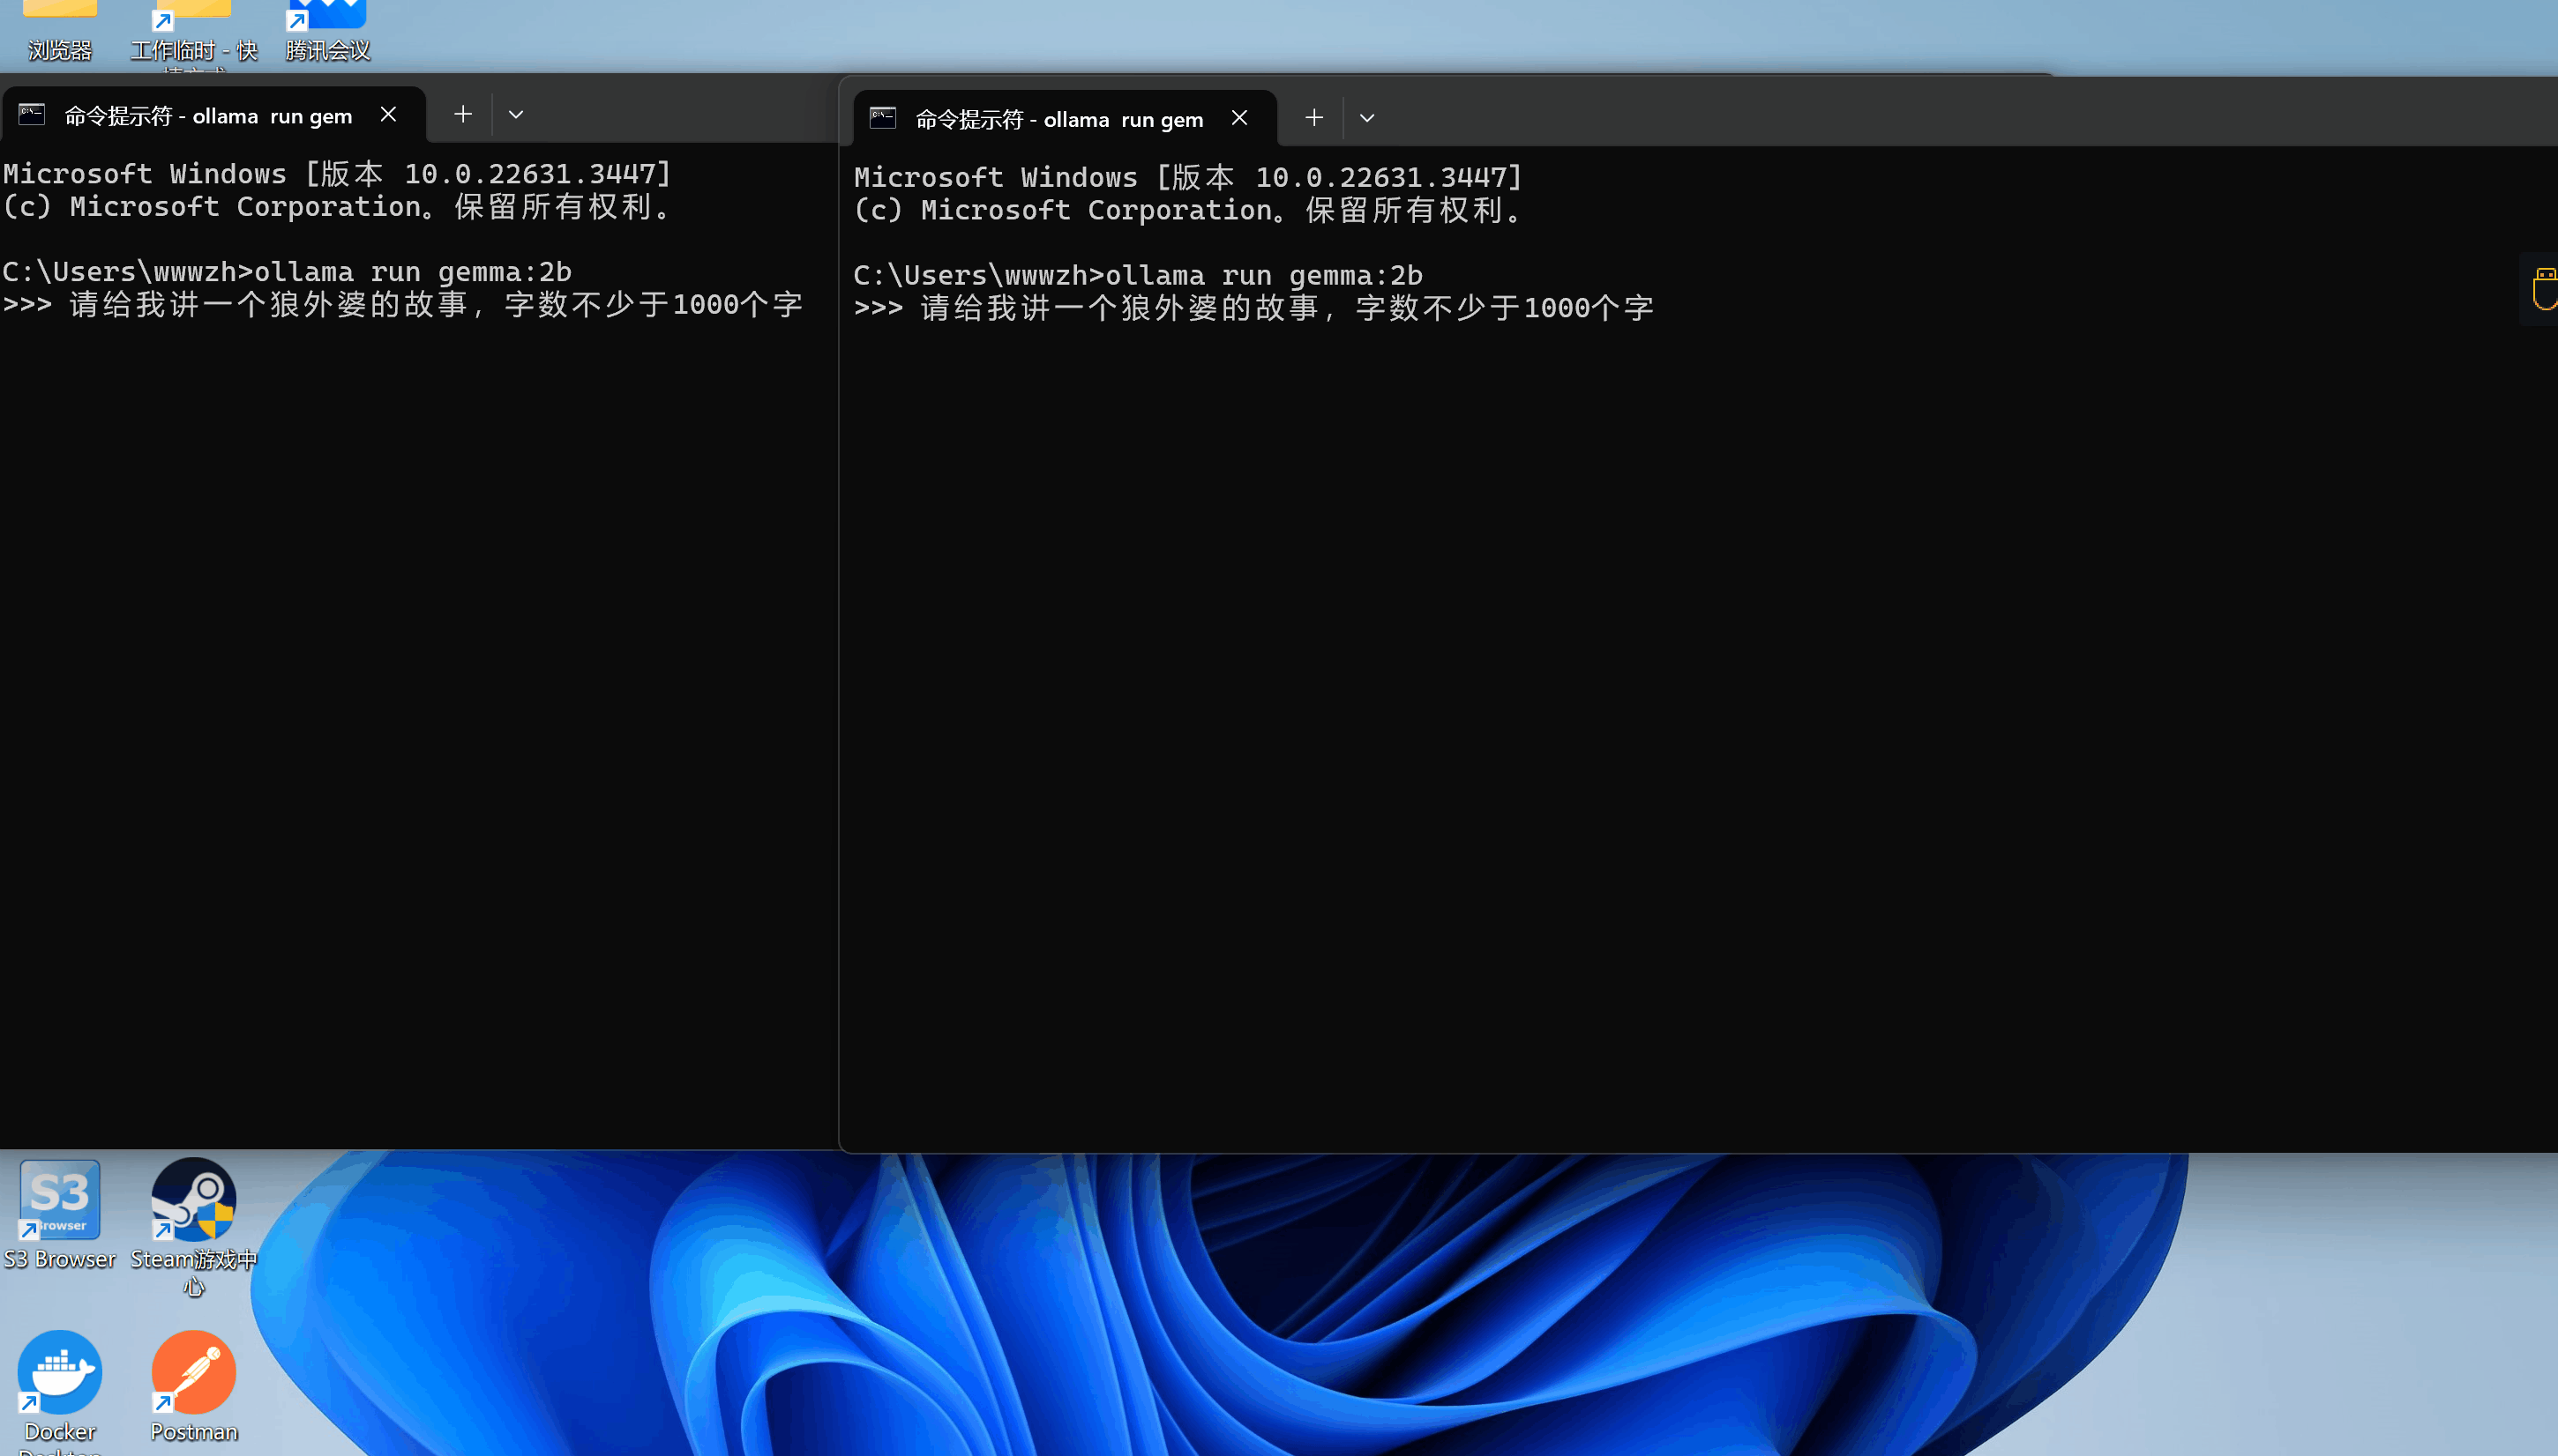The image size is (2558, 1456).
Task: Add new tab in left terminal window
Action: pyautogui.click(x=462, y=115)
